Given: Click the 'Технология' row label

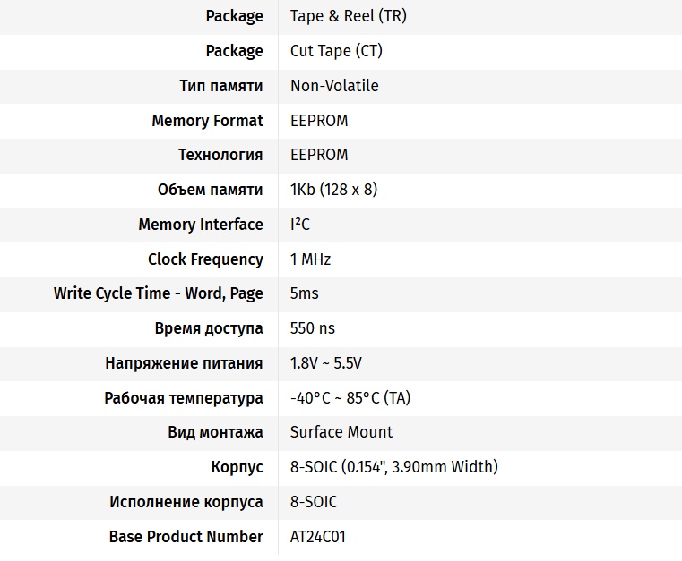Looking at the screenshot, I should coord(220,155).
